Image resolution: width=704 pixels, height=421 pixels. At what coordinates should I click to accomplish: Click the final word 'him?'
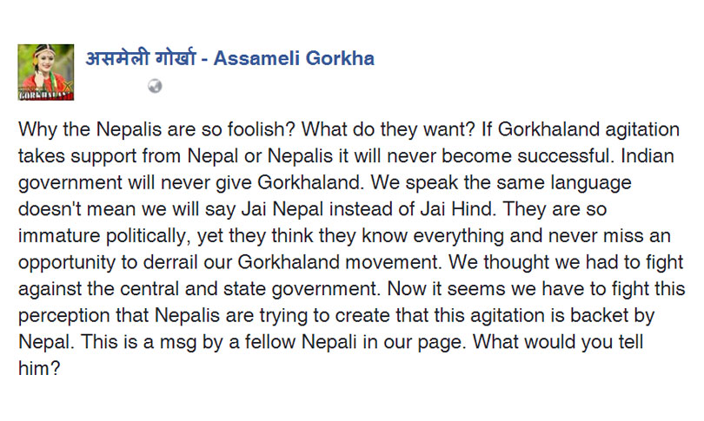[39, 369]
